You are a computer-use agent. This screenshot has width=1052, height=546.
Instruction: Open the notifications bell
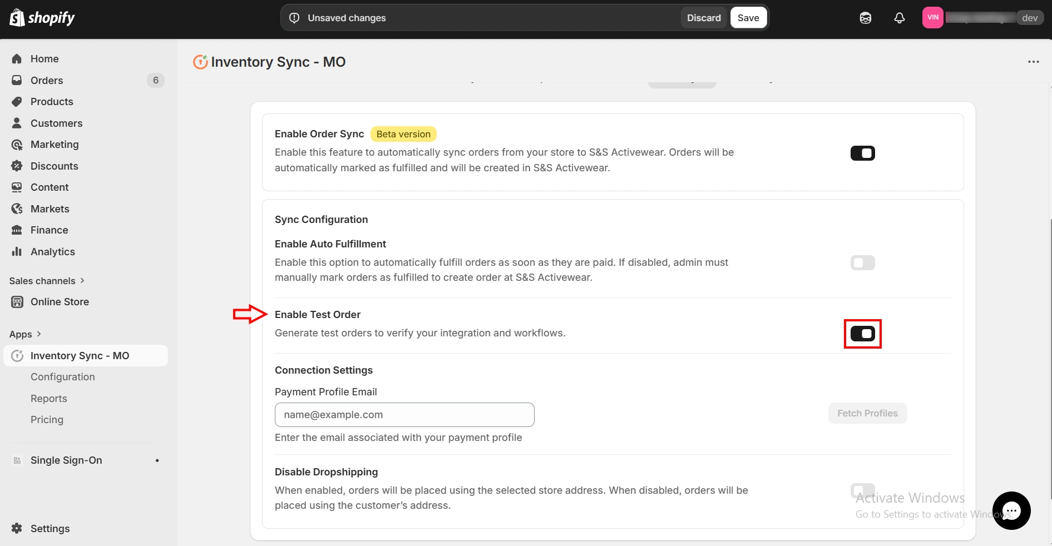tap(900, 17)
